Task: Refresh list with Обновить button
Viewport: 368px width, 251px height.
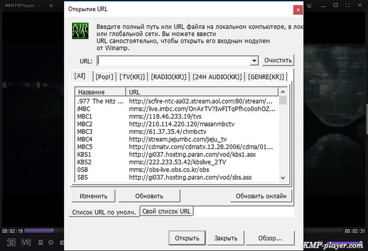Action: (149, 196)
